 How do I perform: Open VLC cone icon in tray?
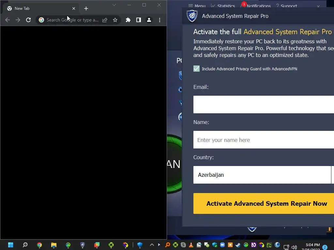click(191, 245)
